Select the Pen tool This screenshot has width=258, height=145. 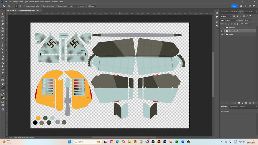(x=3, y=70)
